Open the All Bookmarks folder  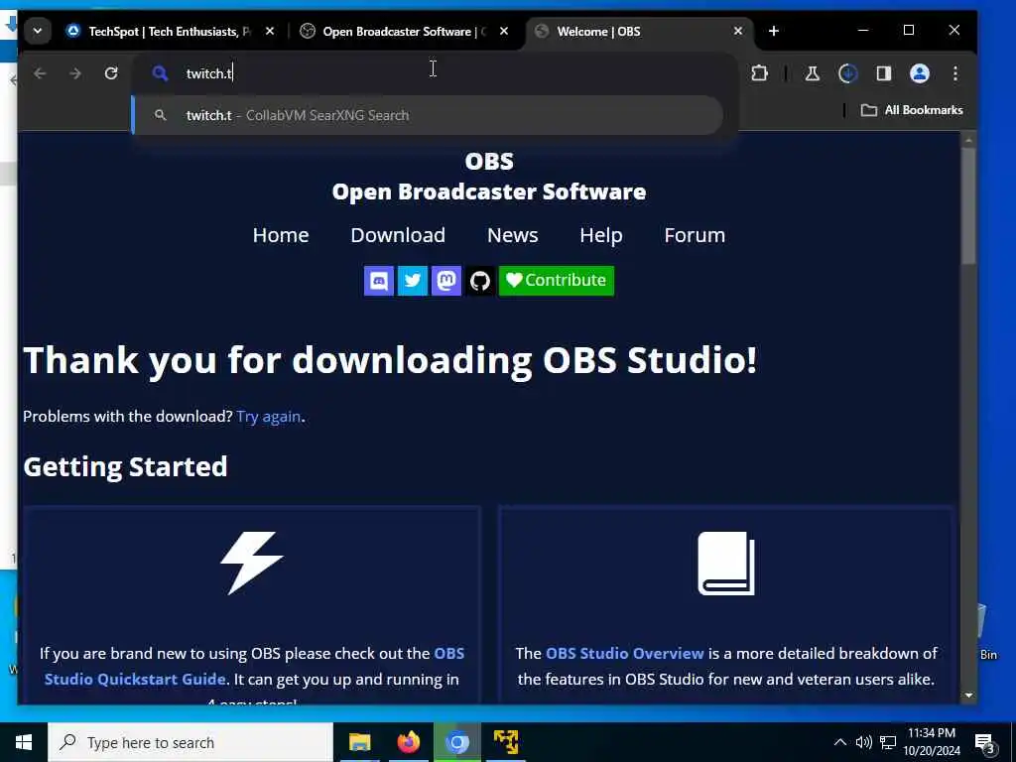click(x=912, y=110)
